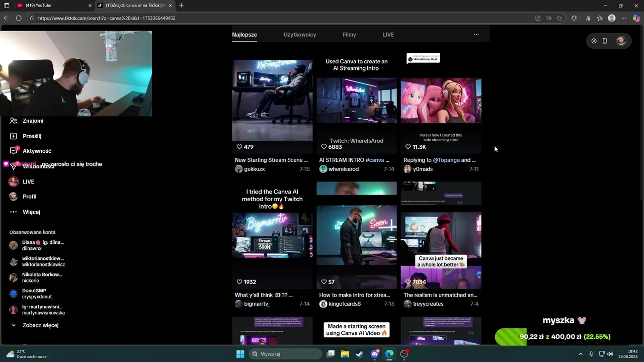Go back to the previous page
This screenshot has width=644, height=362.
click(x=7, y=18)
